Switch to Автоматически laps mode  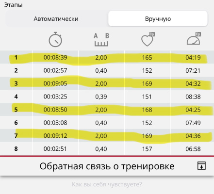pos(56,19)
